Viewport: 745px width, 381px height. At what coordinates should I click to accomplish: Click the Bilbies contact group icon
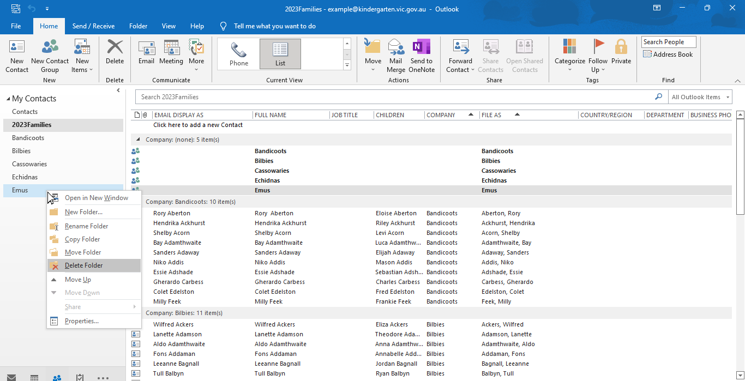(136, 161)
